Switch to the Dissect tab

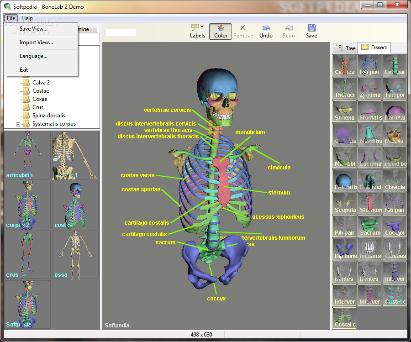click(374, 47)
